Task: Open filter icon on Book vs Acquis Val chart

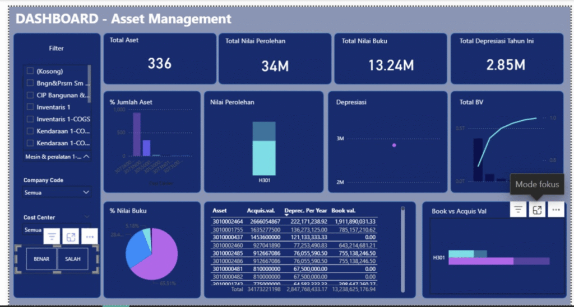Action: [519, 210]
